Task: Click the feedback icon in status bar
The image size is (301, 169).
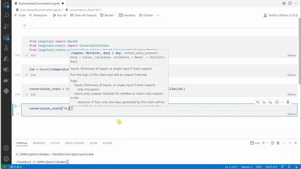Action: (x=283, y=167)
